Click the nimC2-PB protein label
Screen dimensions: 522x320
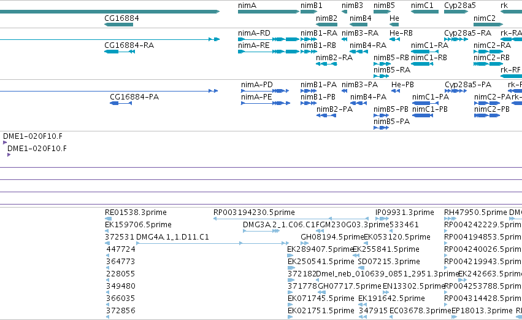492,109
